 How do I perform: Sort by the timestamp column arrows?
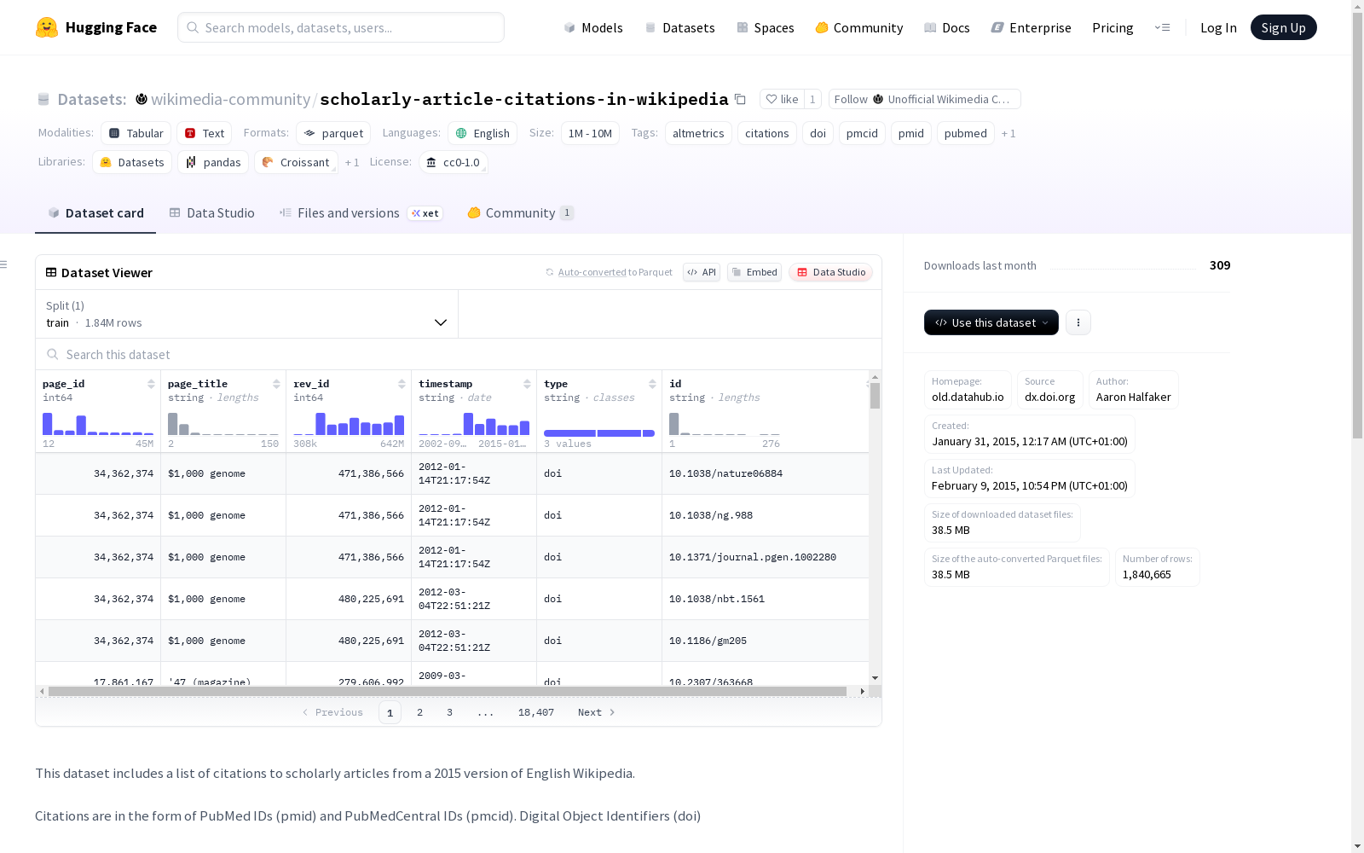click(527, 384)
